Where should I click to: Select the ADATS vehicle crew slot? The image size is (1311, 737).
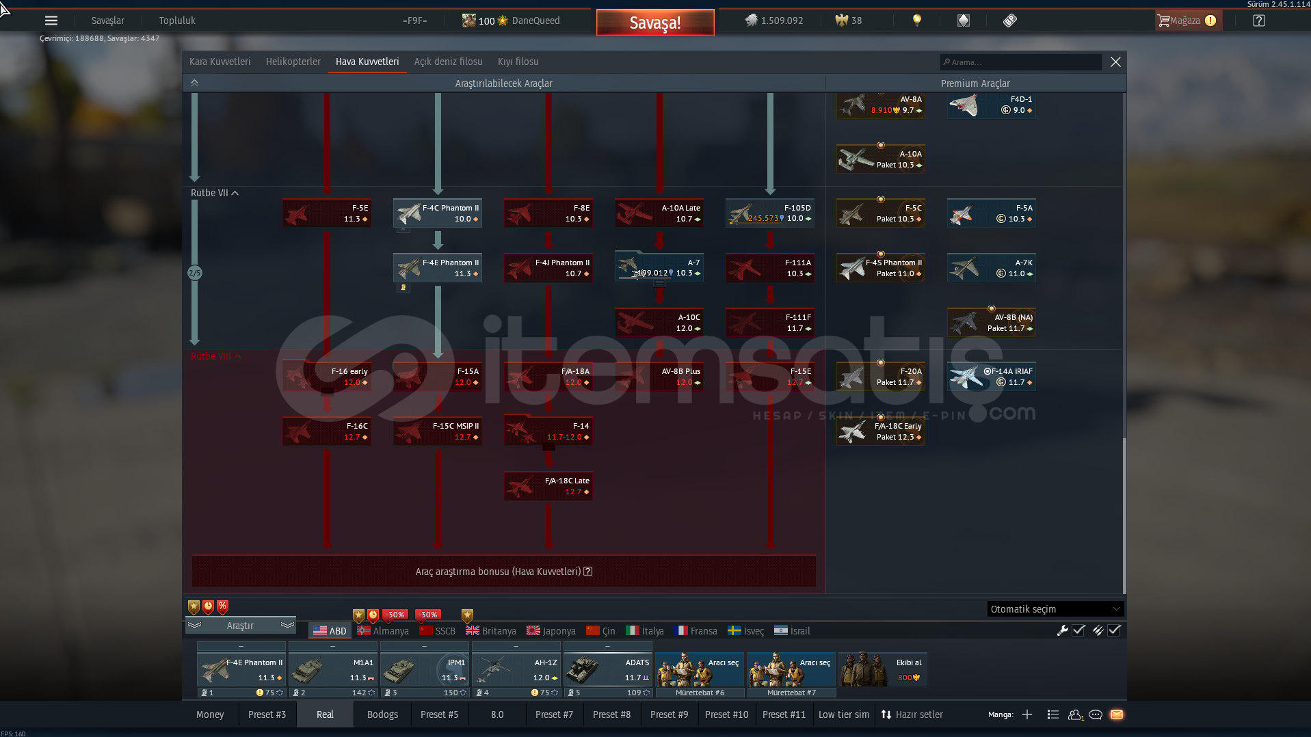click(608, 669)
